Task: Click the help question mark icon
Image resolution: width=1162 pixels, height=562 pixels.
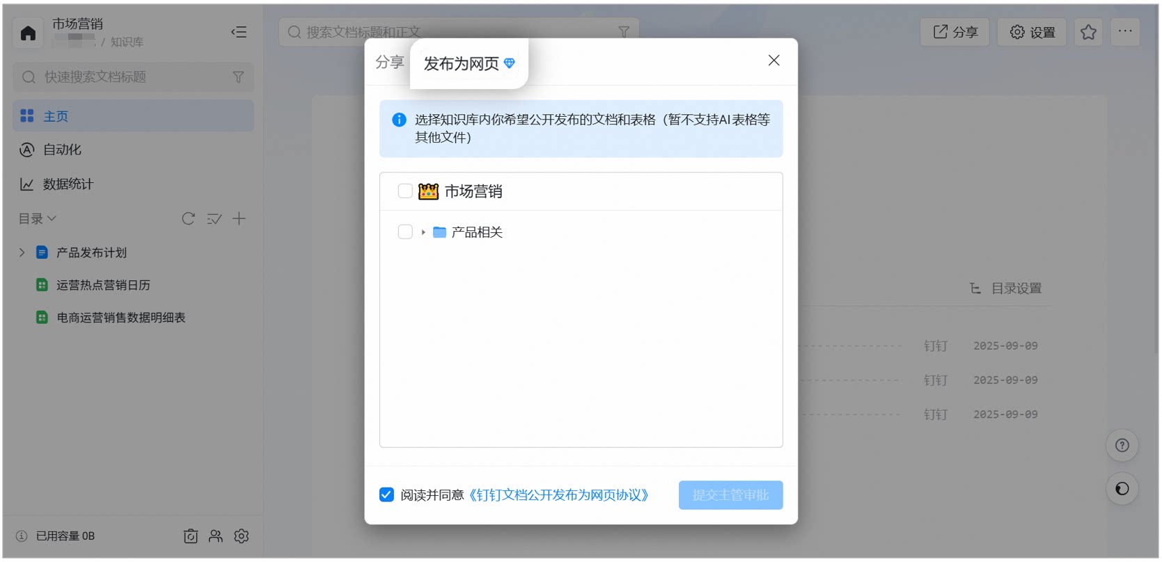Action: tap(1122, 445)
